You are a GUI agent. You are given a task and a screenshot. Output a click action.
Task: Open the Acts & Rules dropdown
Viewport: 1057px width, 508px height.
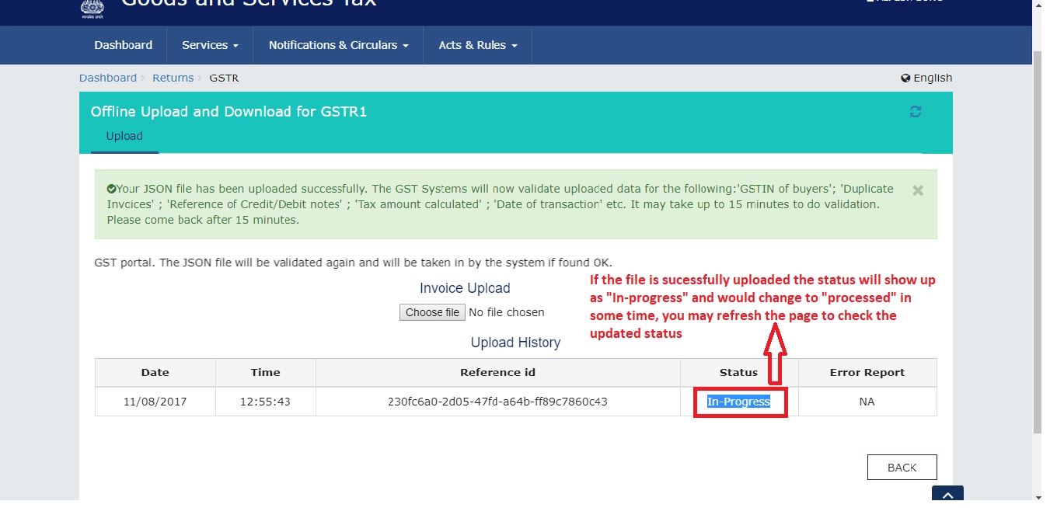pos(476,45)
